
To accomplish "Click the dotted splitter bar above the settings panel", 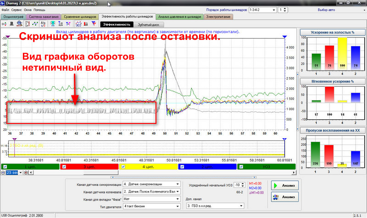I will [x=183, y=177].
